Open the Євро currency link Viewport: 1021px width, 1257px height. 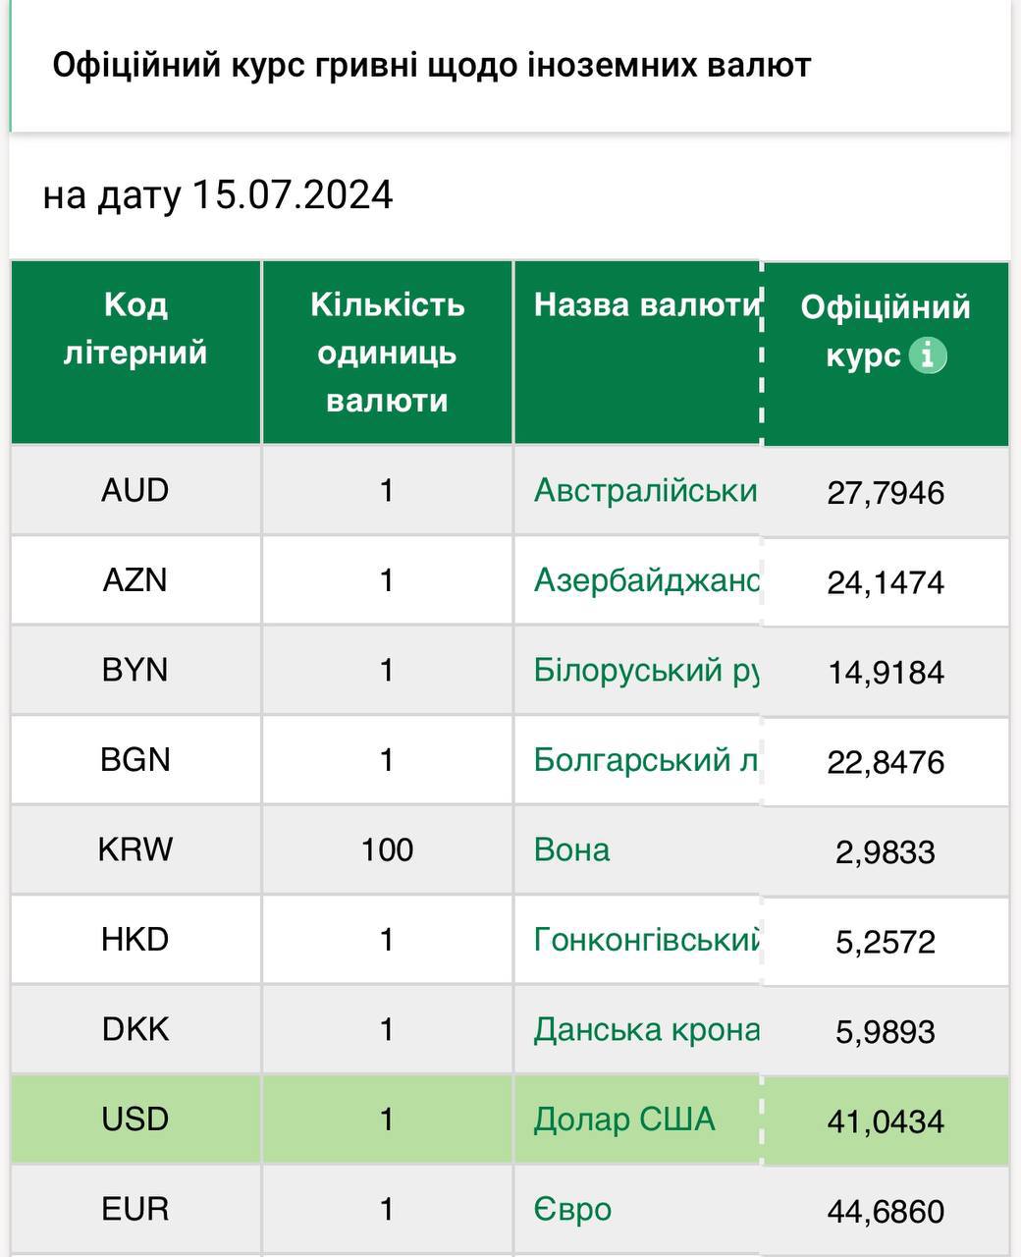pyautogui.click(x=572, y=1209)
